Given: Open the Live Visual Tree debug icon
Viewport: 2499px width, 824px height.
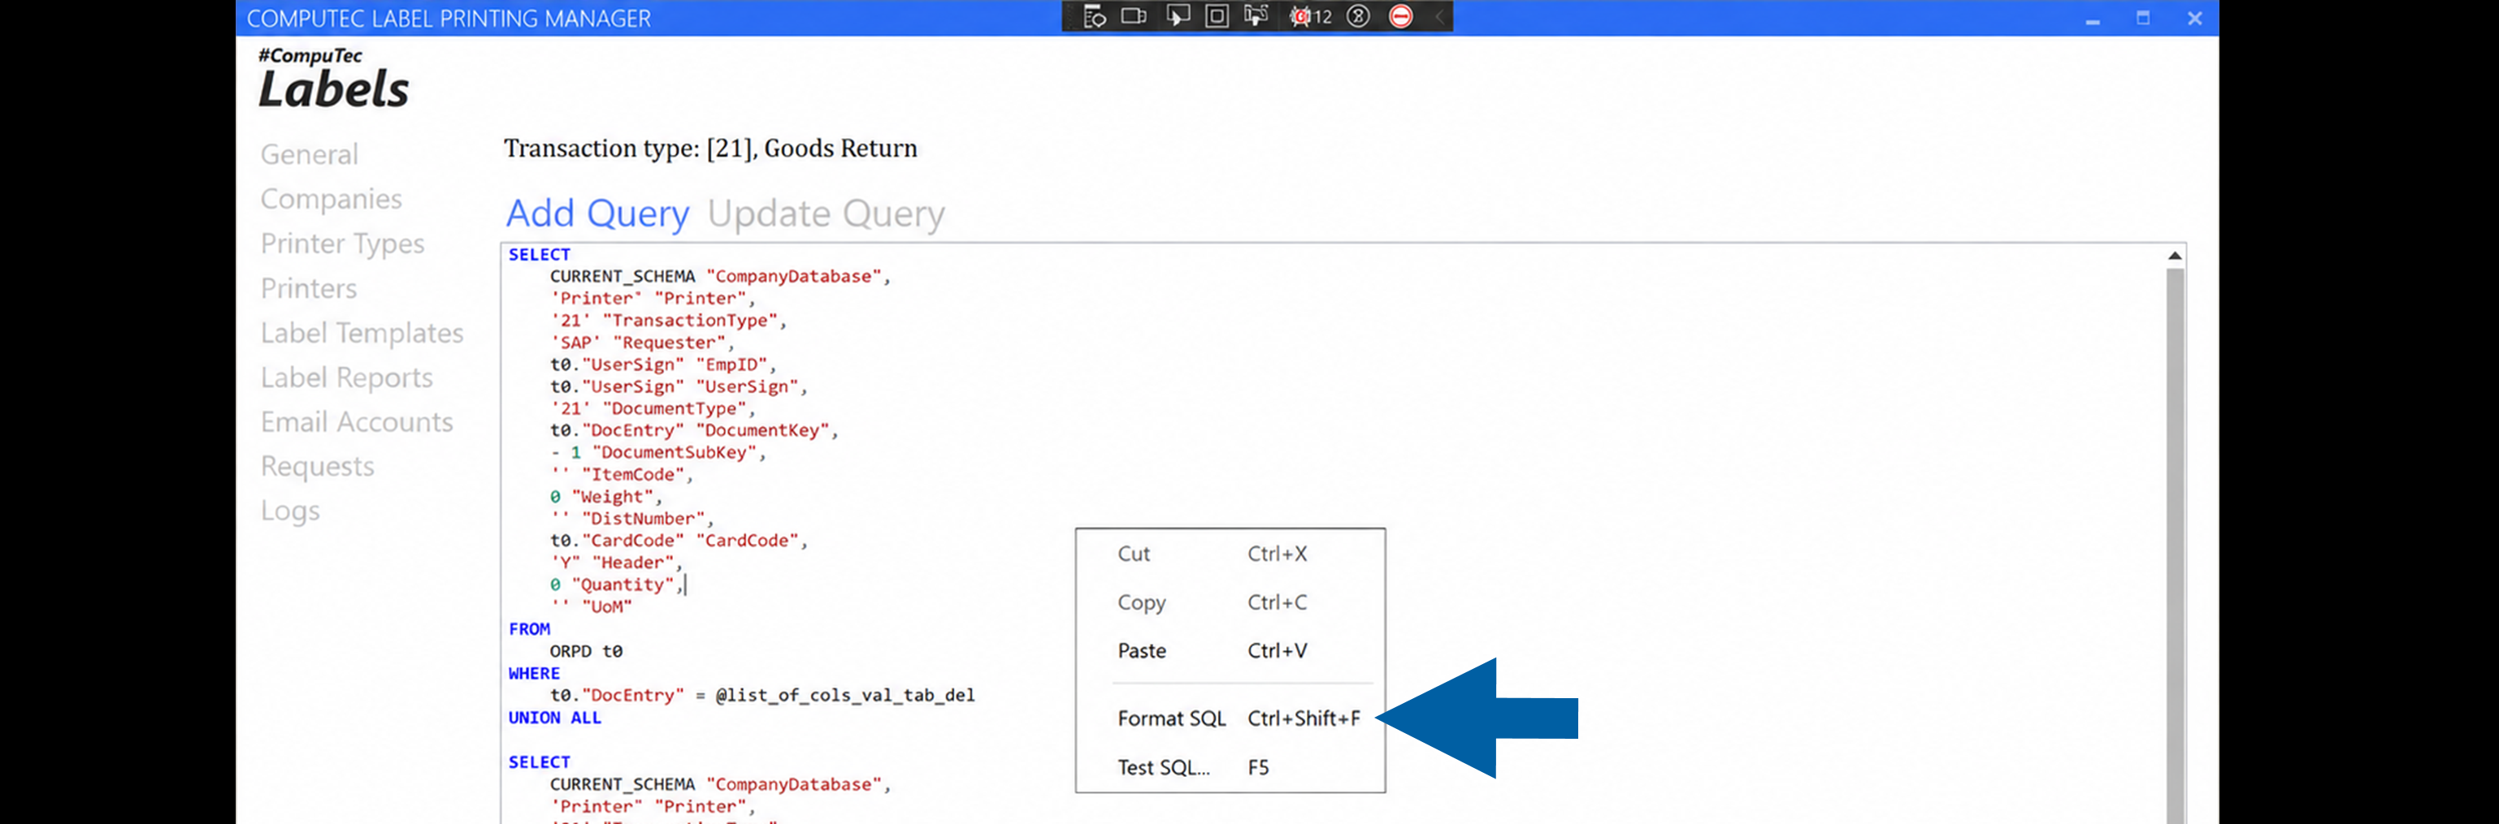Looking at the screenshot, I should 1095,16.
